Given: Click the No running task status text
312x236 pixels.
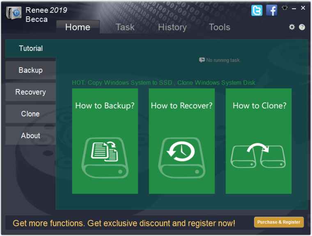Looking at the screenshot, I should (x=223, y=60).
